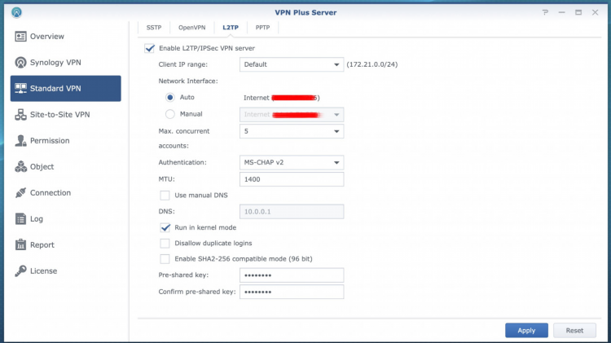
Task: Click the Pre-shared key field
Action: 292,275
